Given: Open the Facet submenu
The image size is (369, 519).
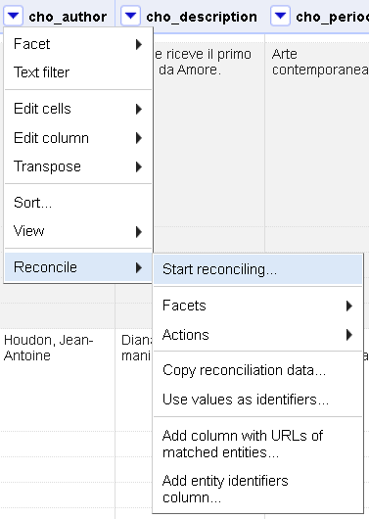Looking at the screenshot, I should click(78, 44).
